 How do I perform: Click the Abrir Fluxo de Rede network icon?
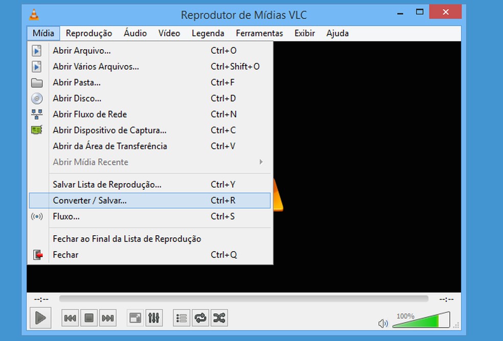click(x=37, y=114)
